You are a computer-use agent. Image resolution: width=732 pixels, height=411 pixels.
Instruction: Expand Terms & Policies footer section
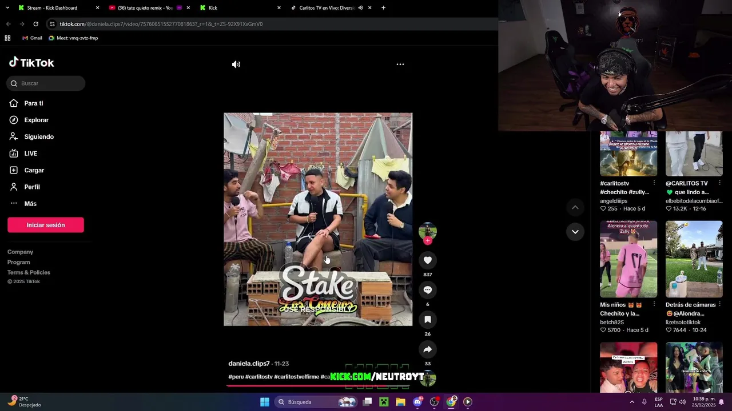coord(29,272)
